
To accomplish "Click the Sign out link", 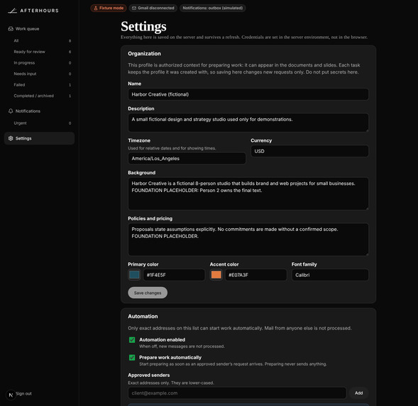I will coord(23,393).
